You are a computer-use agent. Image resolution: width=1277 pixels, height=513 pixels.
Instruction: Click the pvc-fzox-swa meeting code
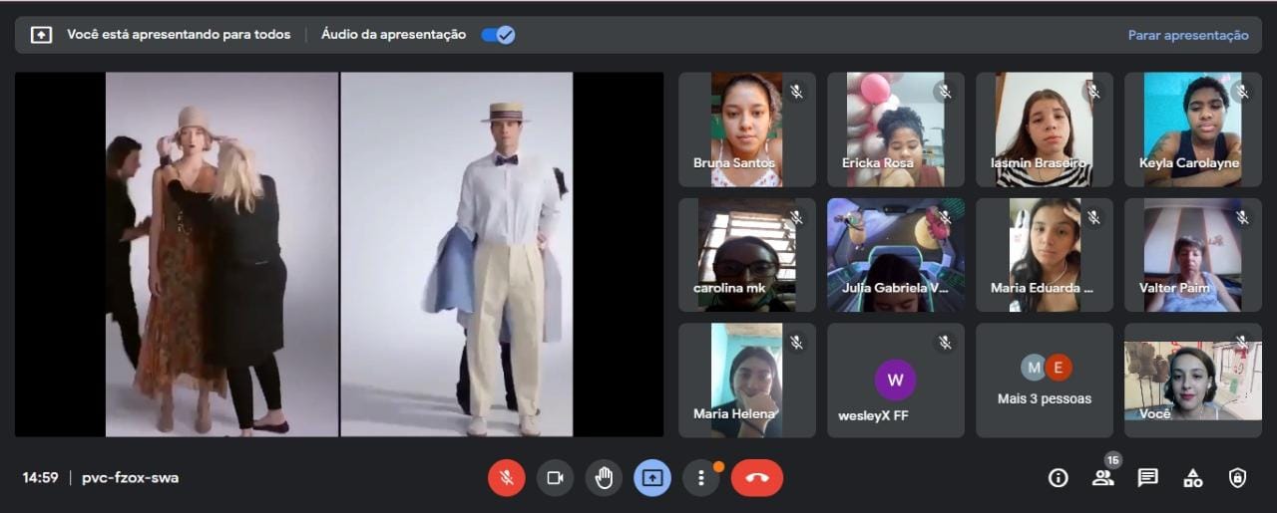coord(130,478)
